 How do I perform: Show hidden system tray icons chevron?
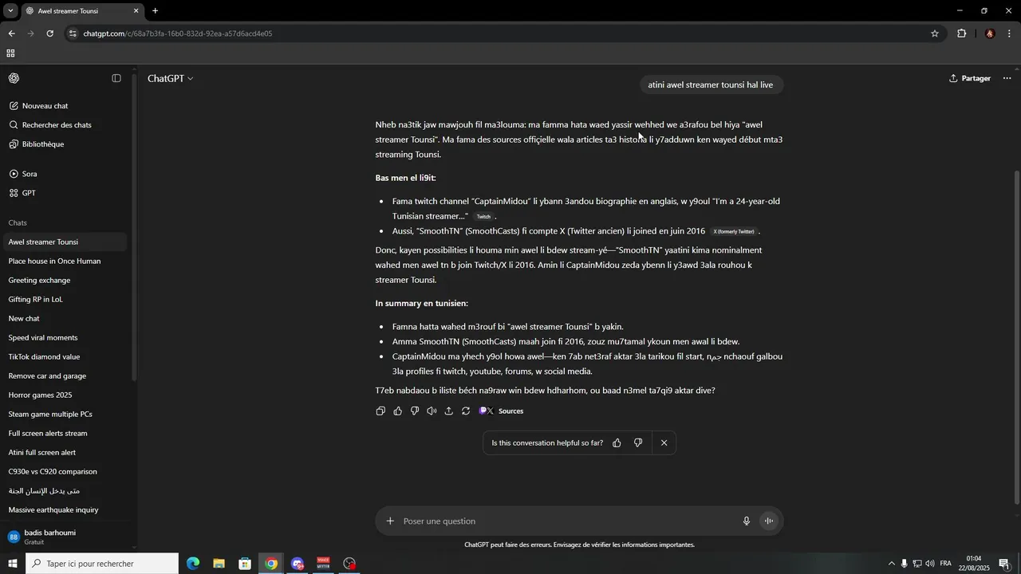(892, 564)
